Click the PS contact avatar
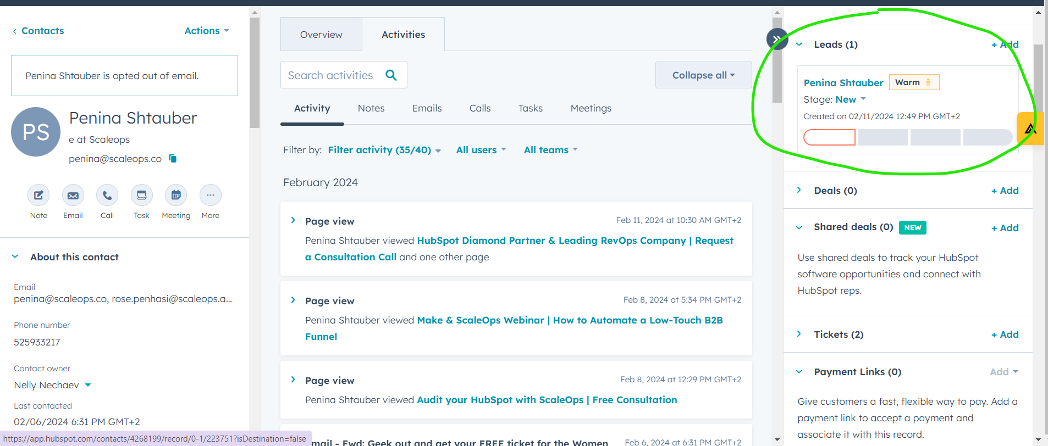 36,132
